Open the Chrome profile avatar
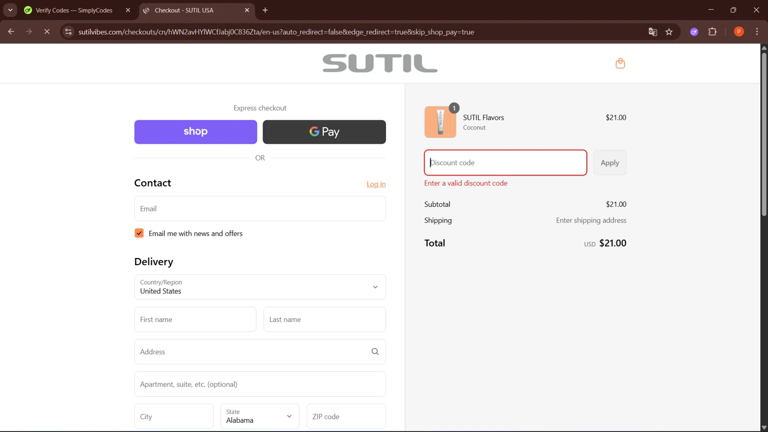This screenshot has height=432, width=768. point(739,32)
